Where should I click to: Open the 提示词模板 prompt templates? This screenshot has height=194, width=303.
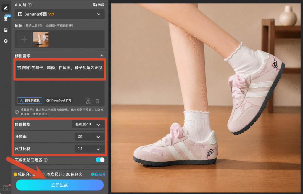[x=30, y=100]
